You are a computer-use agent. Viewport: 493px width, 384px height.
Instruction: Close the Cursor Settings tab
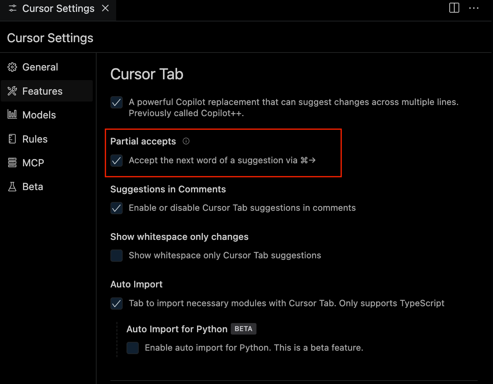105,8
